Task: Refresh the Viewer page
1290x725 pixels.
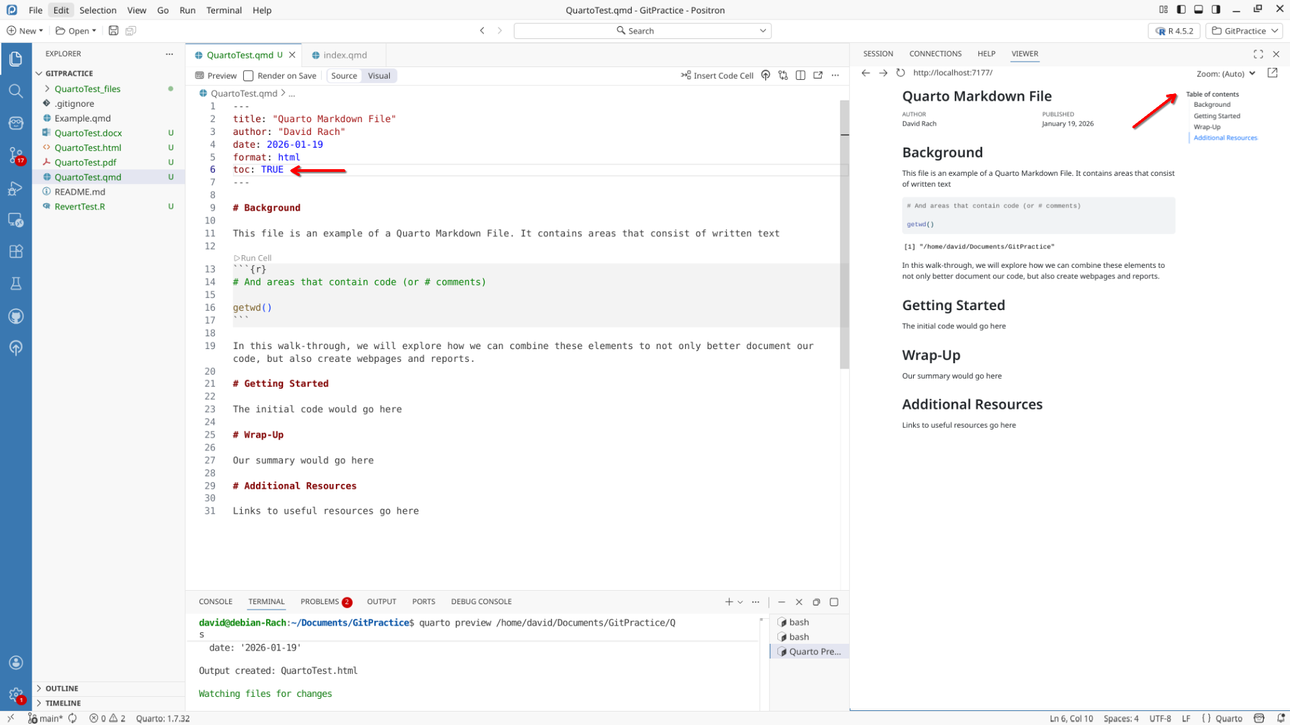Action: (900, 72)
